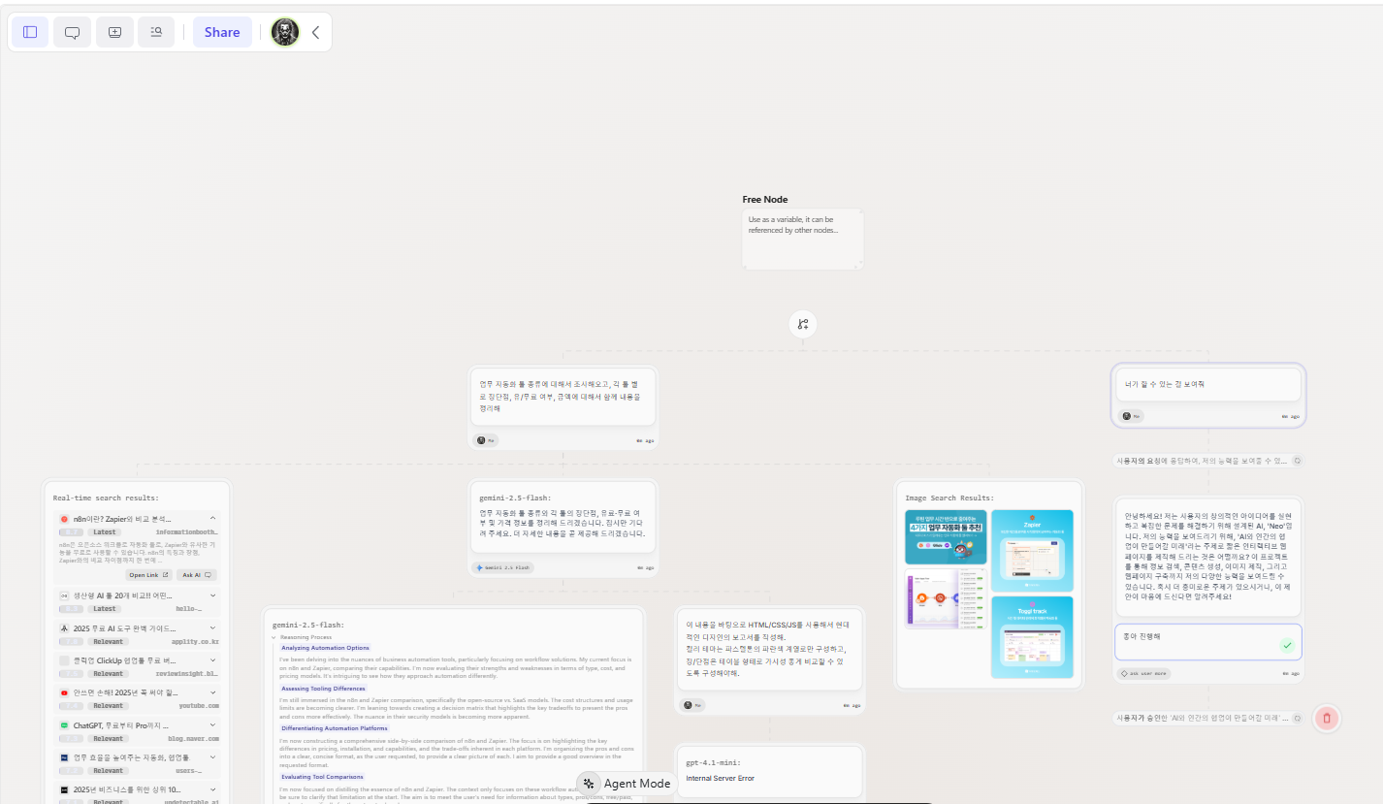Click the Internal Server Error message

pyautogui.click(x=720, y=779)
